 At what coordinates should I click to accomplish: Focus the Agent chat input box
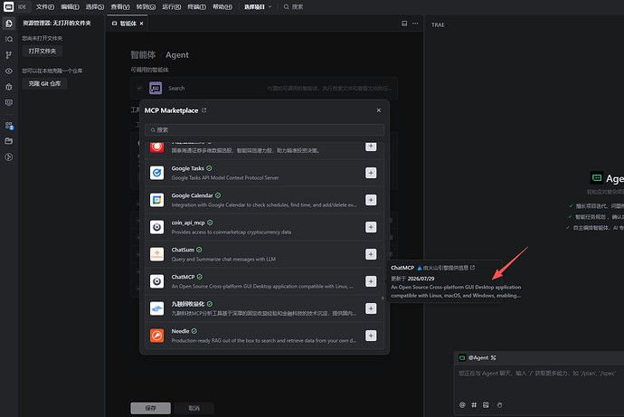coord(539,383)
